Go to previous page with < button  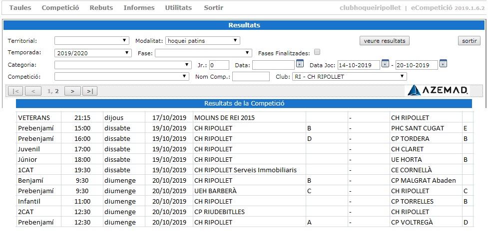pos(33,91)
